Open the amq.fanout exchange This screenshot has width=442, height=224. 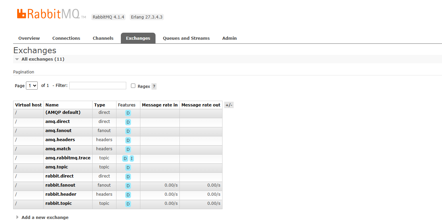click(59, 130)
